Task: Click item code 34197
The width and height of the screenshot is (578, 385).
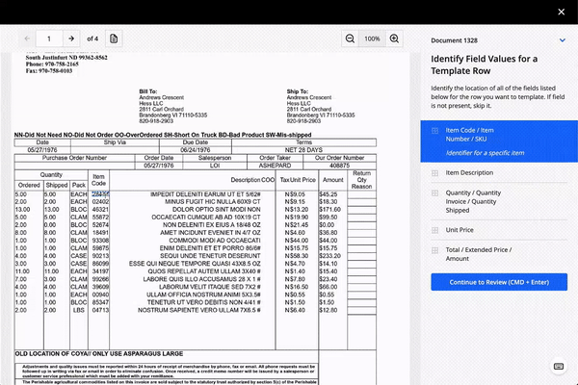Action: coord(100,271)
